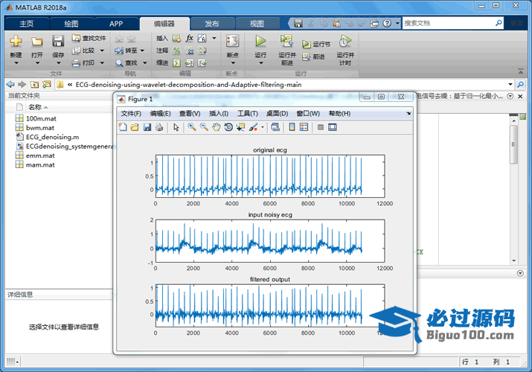Click New Figure icon in Figure toolbar
532x372 pixels.
coord(123,127)
